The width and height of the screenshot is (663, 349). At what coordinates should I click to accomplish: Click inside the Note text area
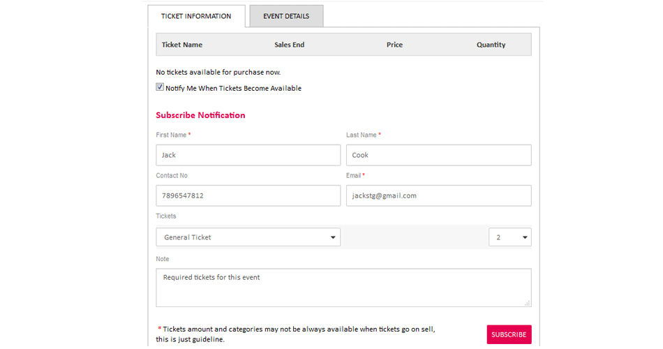(343, 288)
